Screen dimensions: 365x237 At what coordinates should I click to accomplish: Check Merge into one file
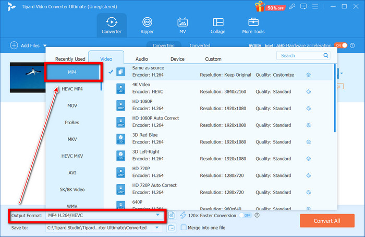coord(184,228)
